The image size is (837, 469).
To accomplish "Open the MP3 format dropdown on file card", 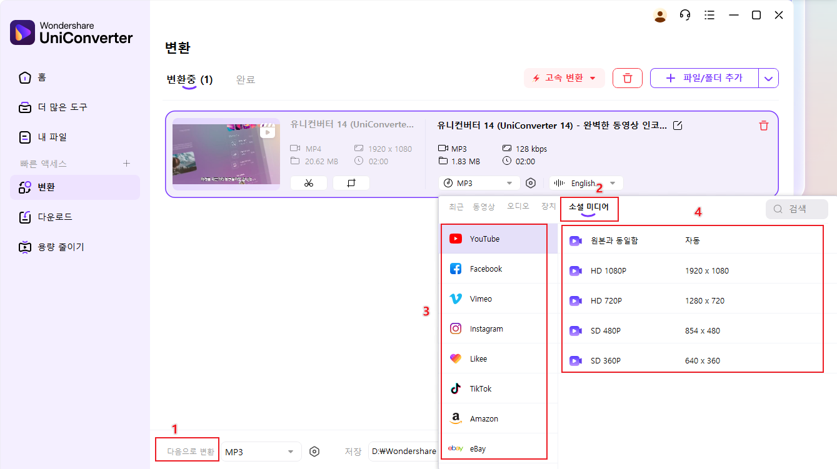I will [479, 183].
